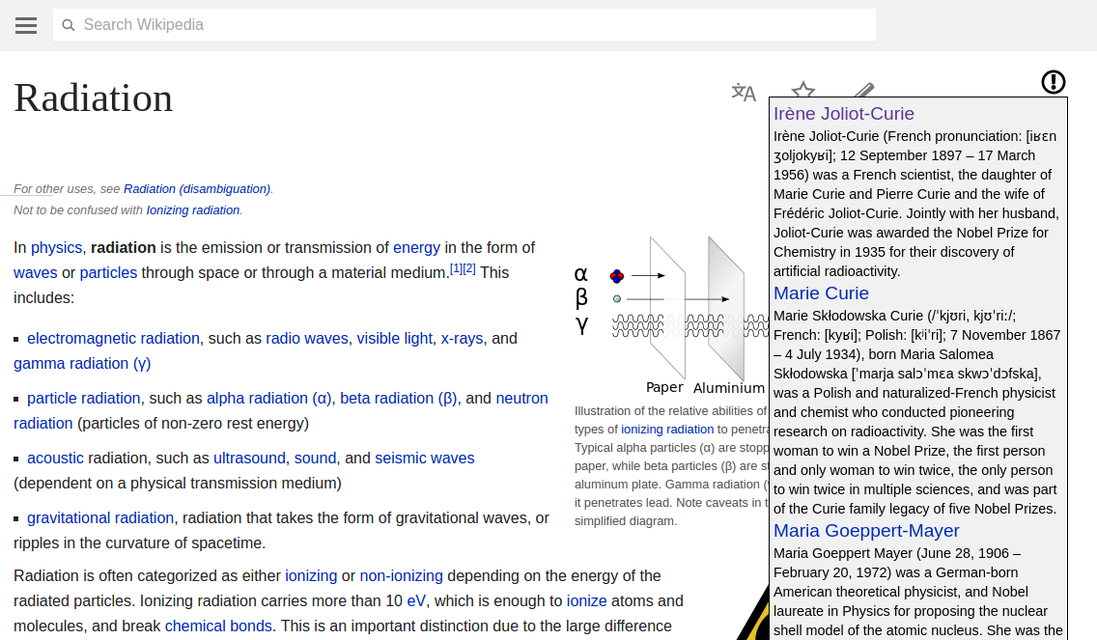Click the magnifier search icon
The height and width of the screenshot is (640, 1097).
68,25
